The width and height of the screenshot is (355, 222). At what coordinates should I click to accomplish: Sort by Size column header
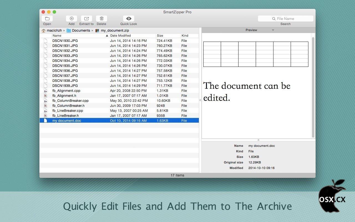168,36
